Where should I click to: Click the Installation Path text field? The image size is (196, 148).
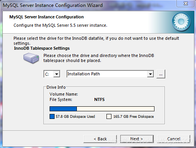107,74
